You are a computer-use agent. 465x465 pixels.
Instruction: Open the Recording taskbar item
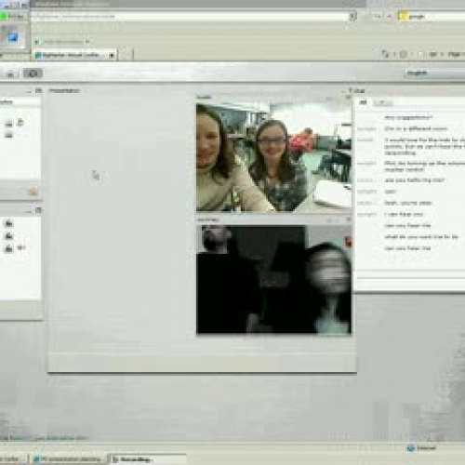click(x=146, y=459)
